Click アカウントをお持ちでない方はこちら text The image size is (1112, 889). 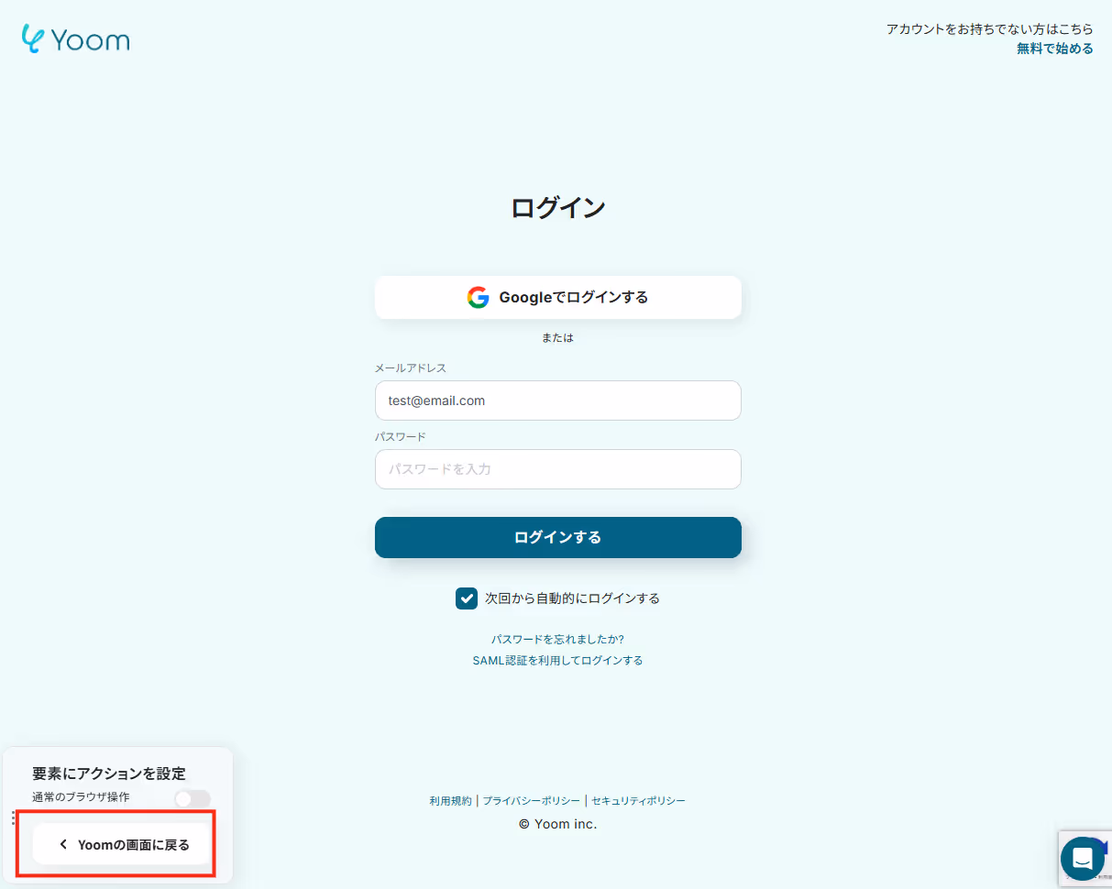(x=989, y=29)
